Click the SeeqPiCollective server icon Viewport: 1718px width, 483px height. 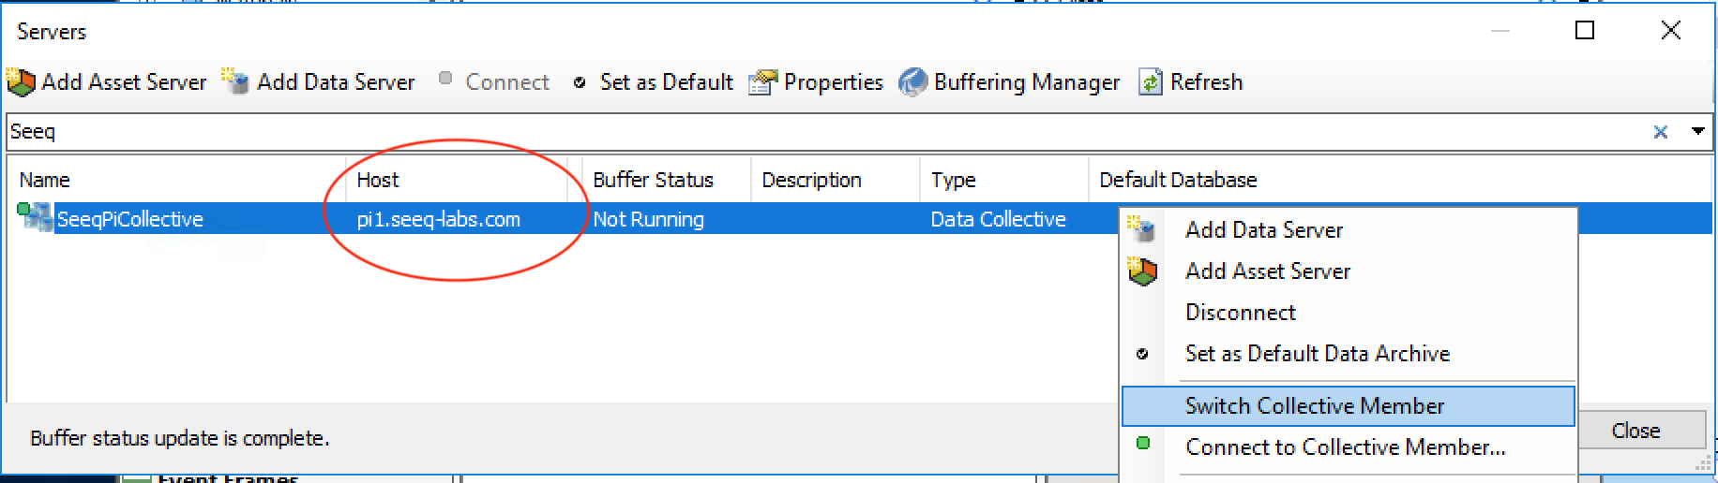coord(35,218)
